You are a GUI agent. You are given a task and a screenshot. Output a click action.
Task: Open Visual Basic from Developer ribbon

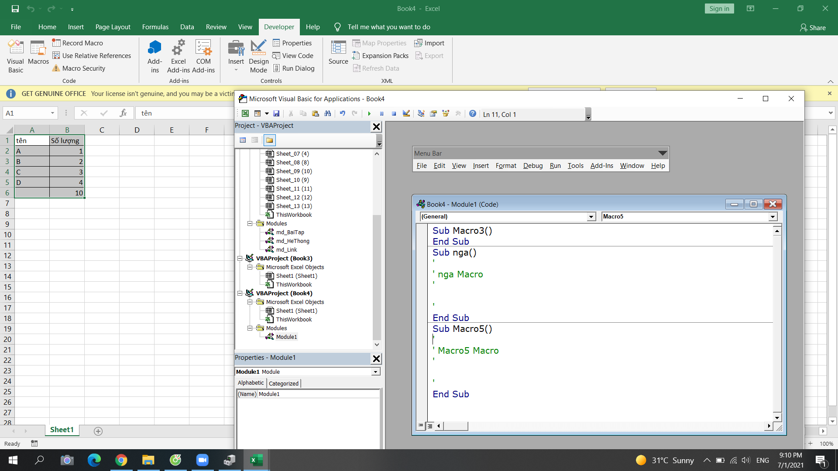point(16,57)
